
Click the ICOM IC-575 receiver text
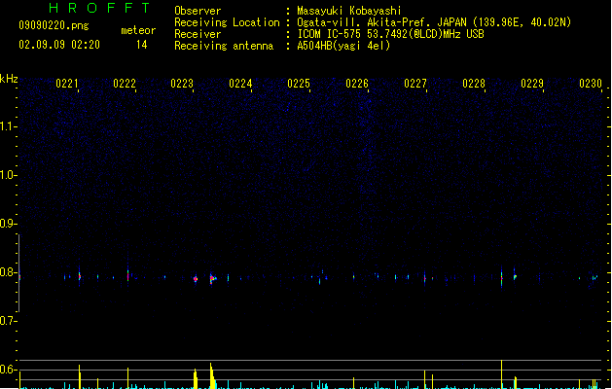(391, 34)
